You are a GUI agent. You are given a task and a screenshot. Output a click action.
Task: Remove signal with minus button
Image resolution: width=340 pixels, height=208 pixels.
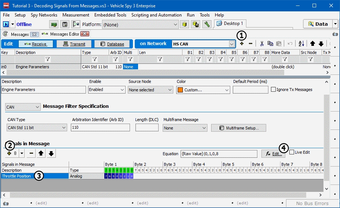click(x=32, y=154)
